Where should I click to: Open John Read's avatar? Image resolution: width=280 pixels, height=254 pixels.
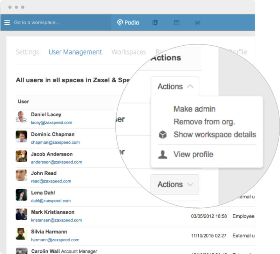click(21, 175)
